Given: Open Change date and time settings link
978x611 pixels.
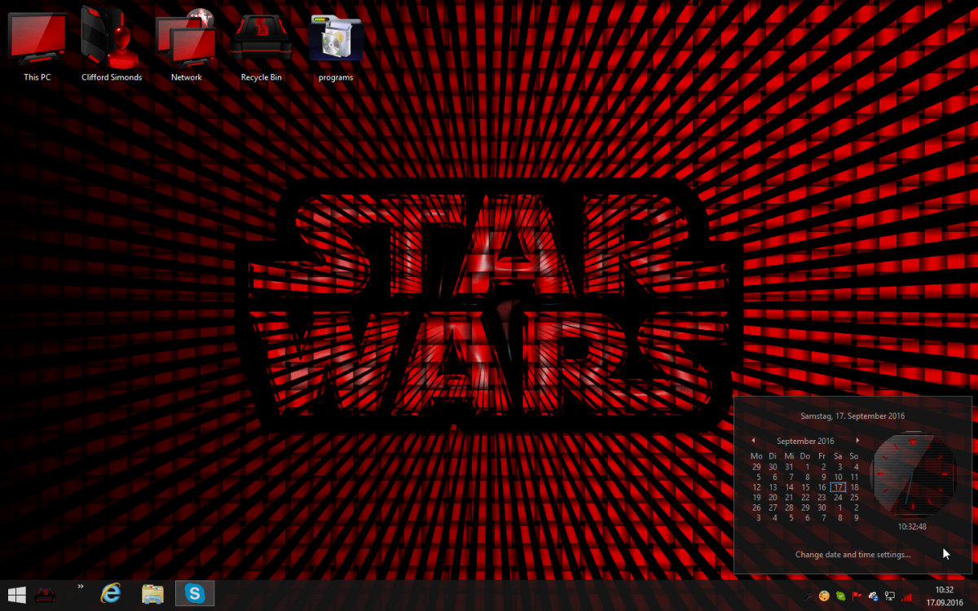Looking at the screenshot, I should coord(852,555).
